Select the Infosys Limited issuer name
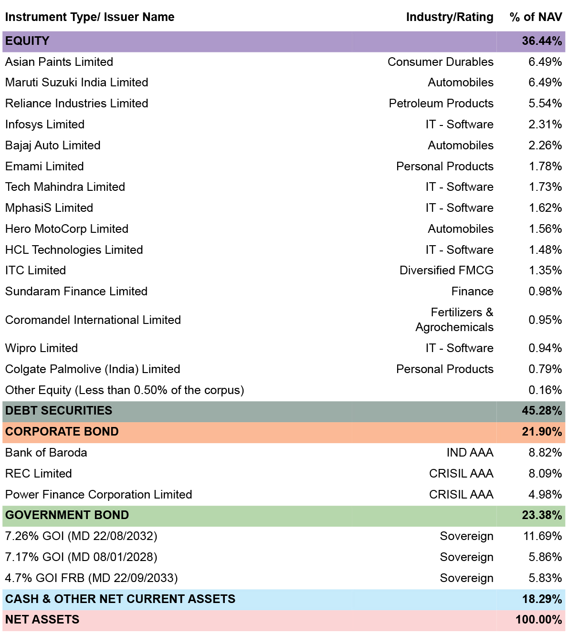The height and width of the screenshot is (634, 568). (x=45, y=125)
